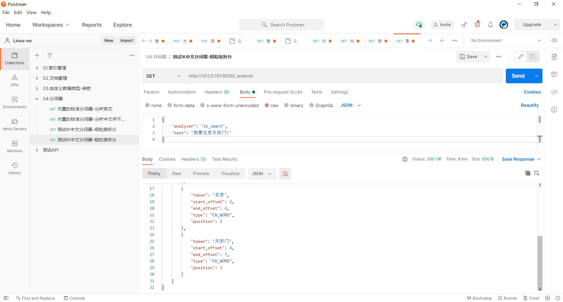The height and width of the screenshot is (302, 563).
Task: Open the HTTP method GET dropdown
Action: click(163, 76)
